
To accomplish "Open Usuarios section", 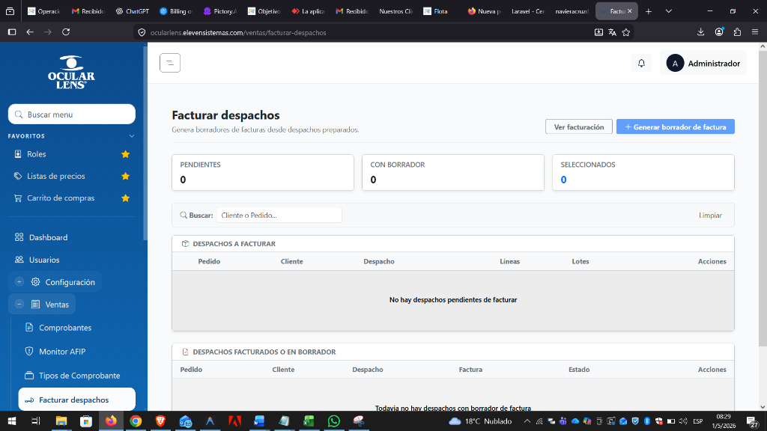I will (44, 260).
